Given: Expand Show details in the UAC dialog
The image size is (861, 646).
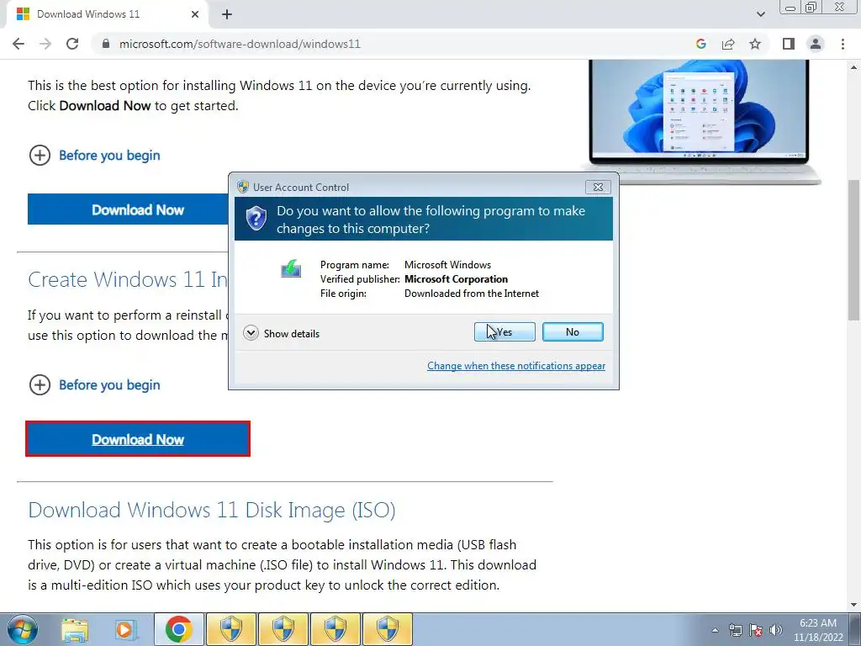Looking at the screenshot, I should 281,333.
